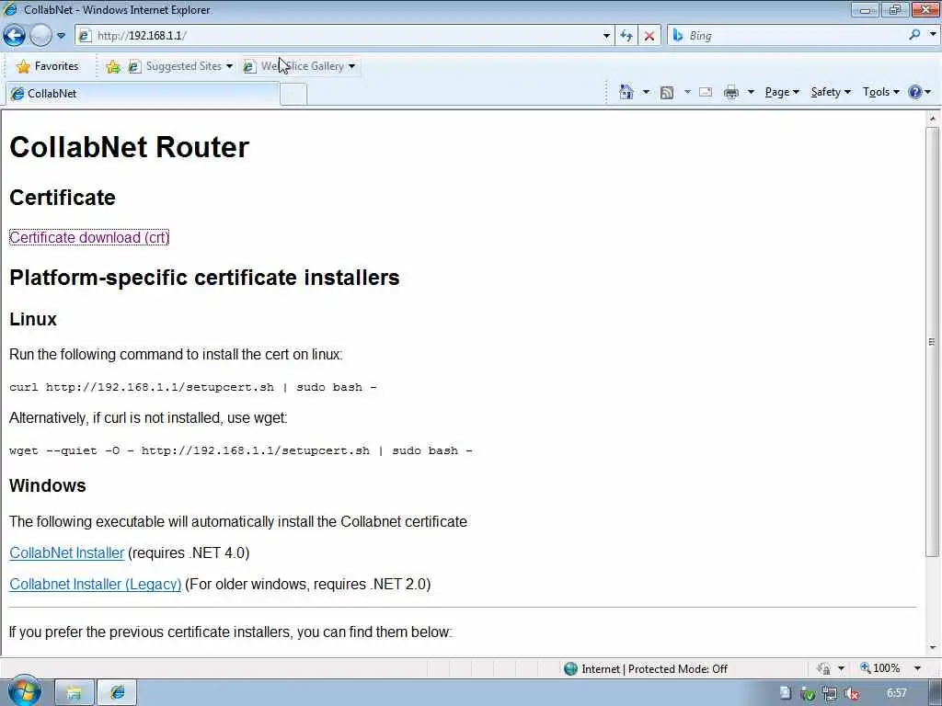Click the zoom level 100% button

coord(880,668)
